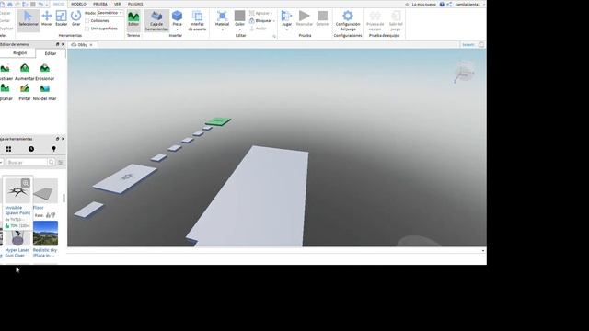The width and height of the screenshot is (589, 331).
Task: Activate the Girar rotate tool
Action: (x=75, y=18)
